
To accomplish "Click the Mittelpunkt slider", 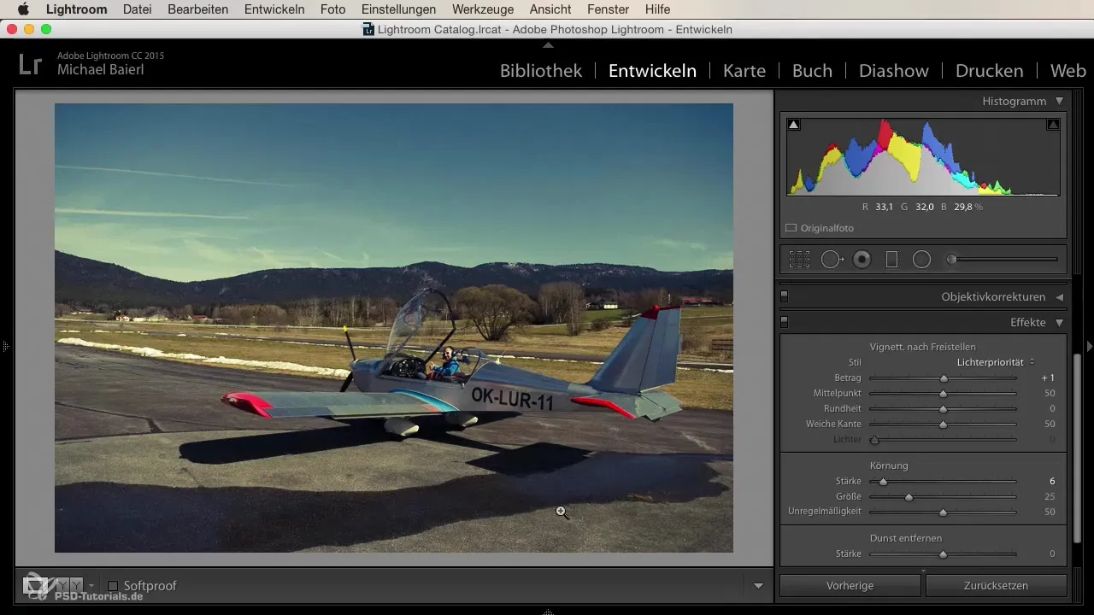I will 944,394.
